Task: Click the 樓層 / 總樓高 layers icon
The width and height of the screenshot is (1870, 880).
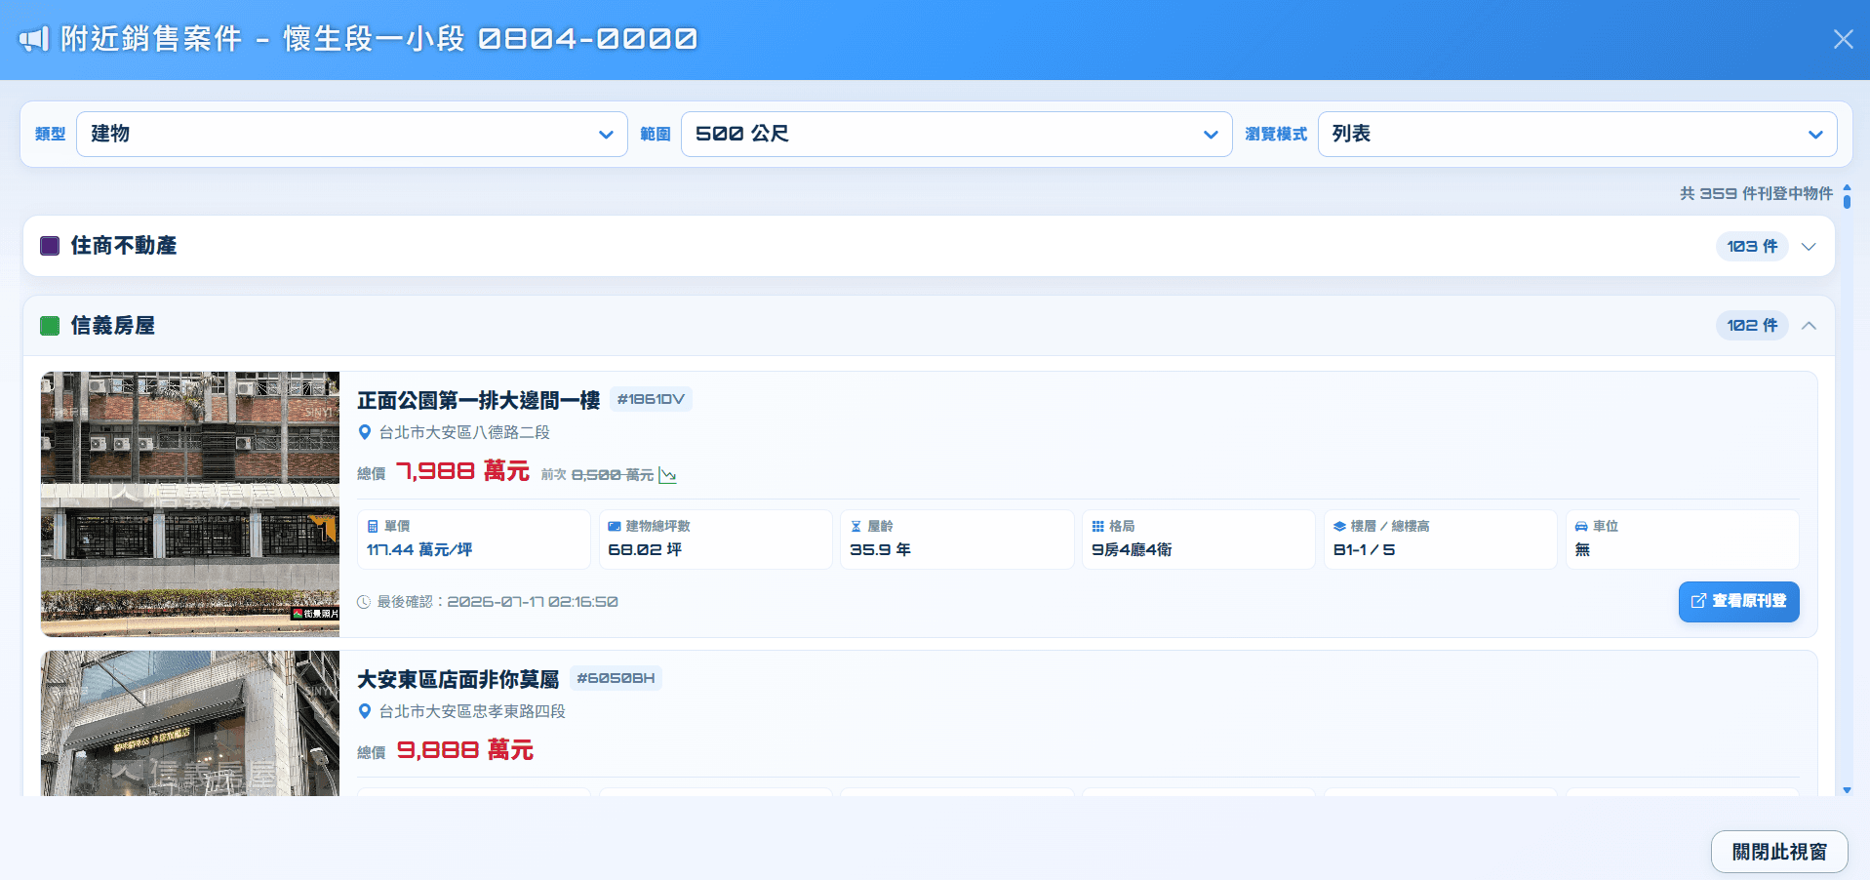Action: 1339,527
